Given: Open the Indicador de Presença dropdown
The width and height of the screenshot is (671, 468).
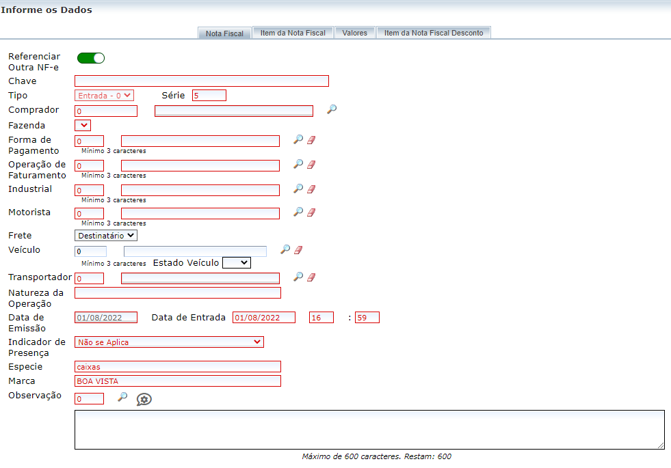Looking at the screenshot, I should click(x=169, y=342).
